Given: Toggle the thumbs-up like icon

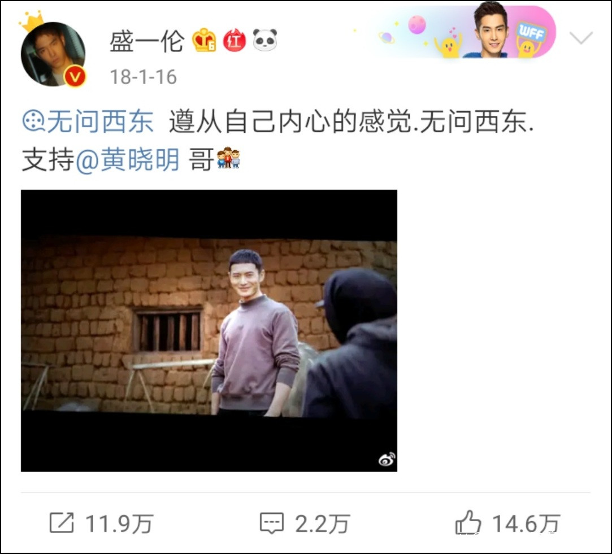Looking at the screenshot, I should [467, 522].
